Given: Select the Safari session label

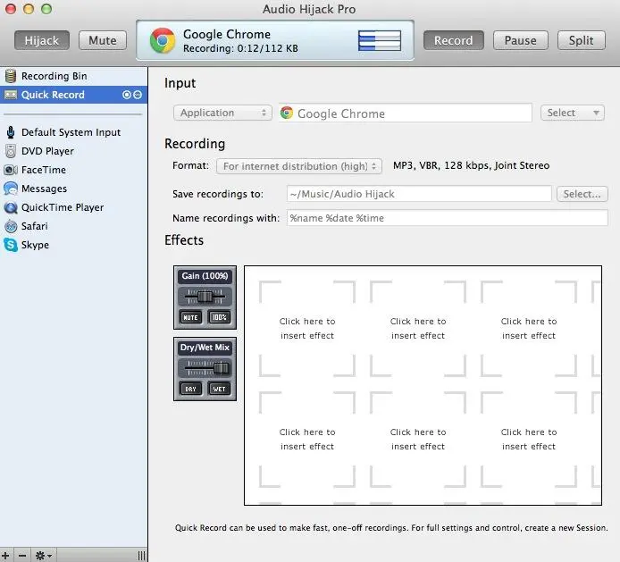Looking at the screenshot, I should (x=35, y=226).
